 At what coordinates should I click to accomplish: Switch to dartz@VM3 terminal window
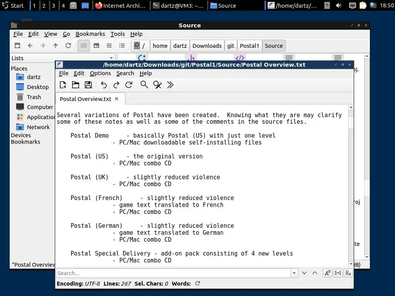179,5
